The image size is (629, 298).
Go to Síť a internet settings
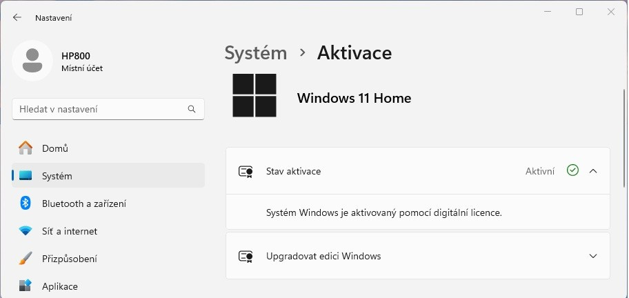pyautogui.click(x=70, y=231)
